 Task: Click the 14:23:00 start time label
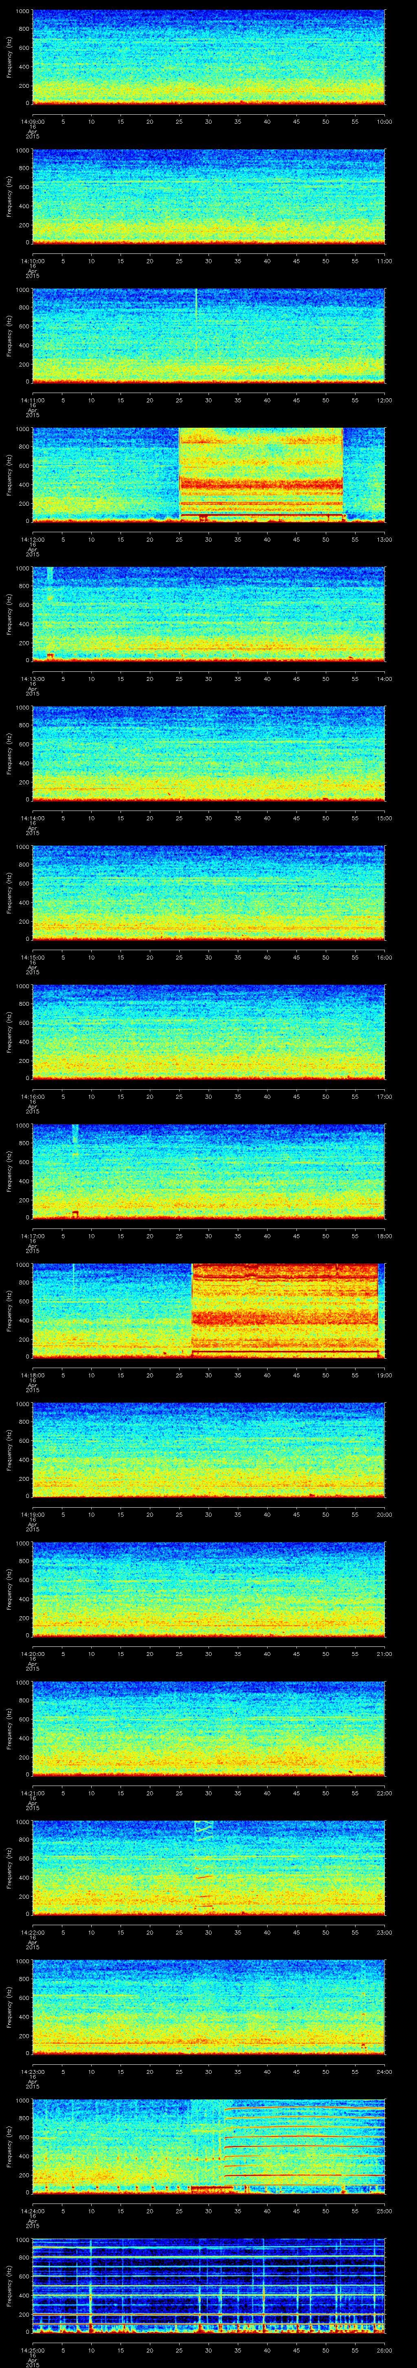(32, 2071)
